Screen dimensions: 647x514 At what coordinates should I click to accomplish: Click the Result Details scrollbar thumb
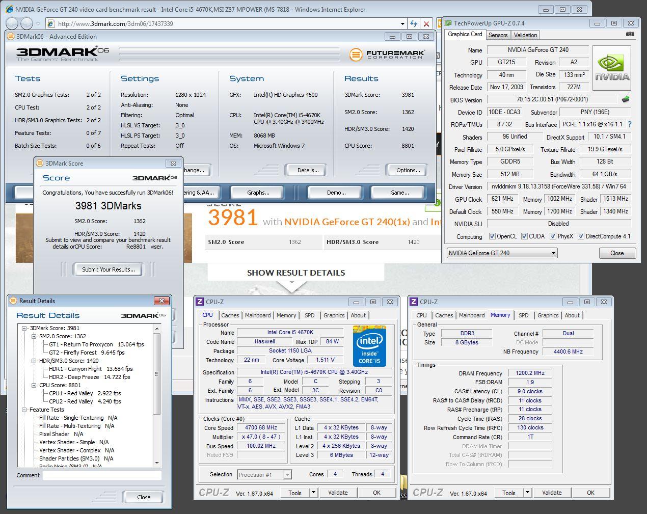tap(157, 373)
